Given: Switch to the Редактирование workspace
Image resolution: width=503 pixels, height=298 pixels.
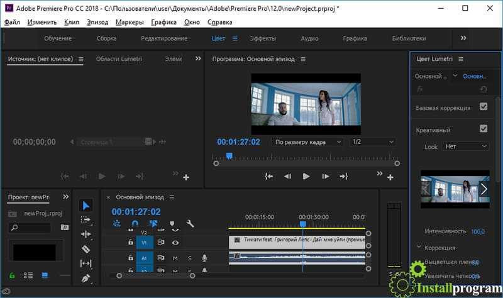Looking at the screenshot, I should (164, 38).
